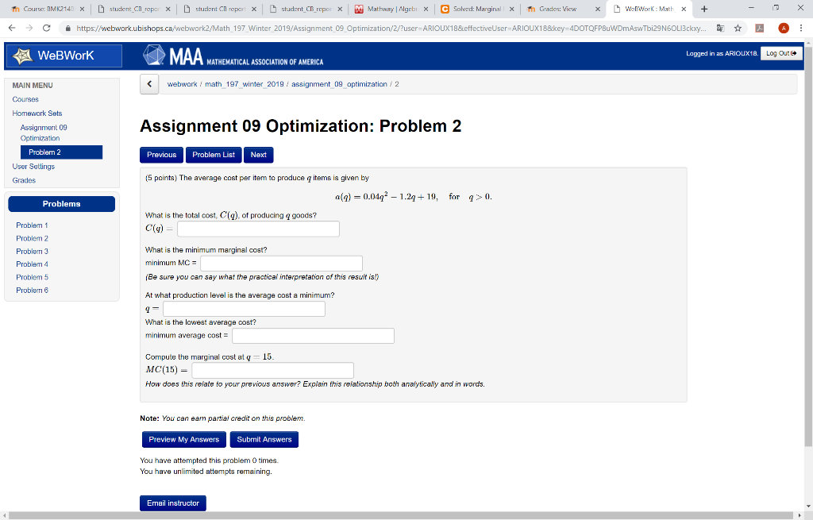This screenshot has height=520, width=813.
Task: Click the C(q) answer input field
Action: tap(258, 229)
